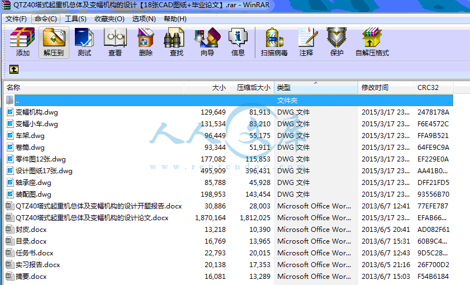Screen dimensions: 470x285
Task: Click the icon of 变幅机构.dwg
Action: [x=10, y=112]
